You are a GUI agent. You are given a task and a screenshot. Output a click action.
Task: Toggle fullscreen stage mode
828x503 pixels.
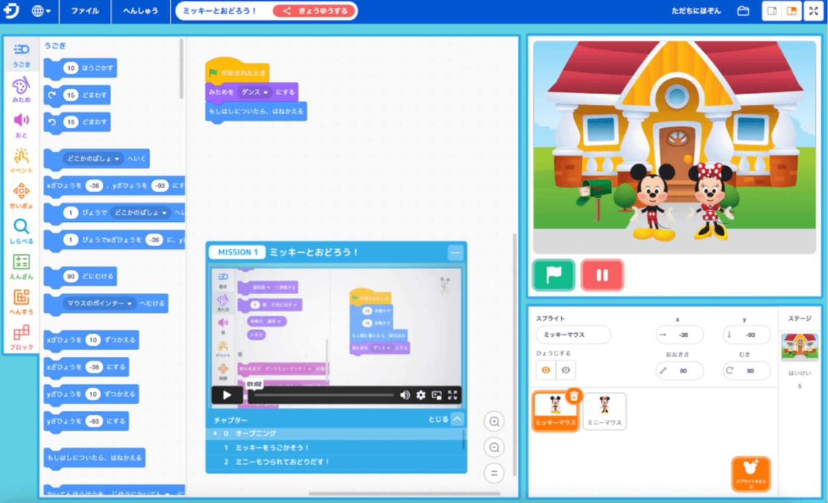pos(813,11)
